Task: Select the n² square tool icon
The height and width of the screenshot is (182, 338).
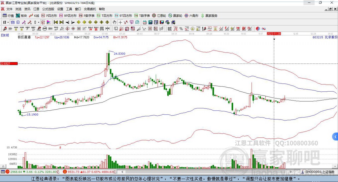Action: (x=56, y=29)
